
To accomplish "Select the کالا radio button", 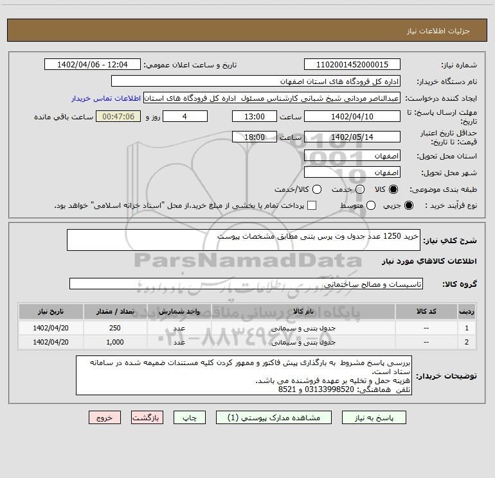I will tap(393, 189).
